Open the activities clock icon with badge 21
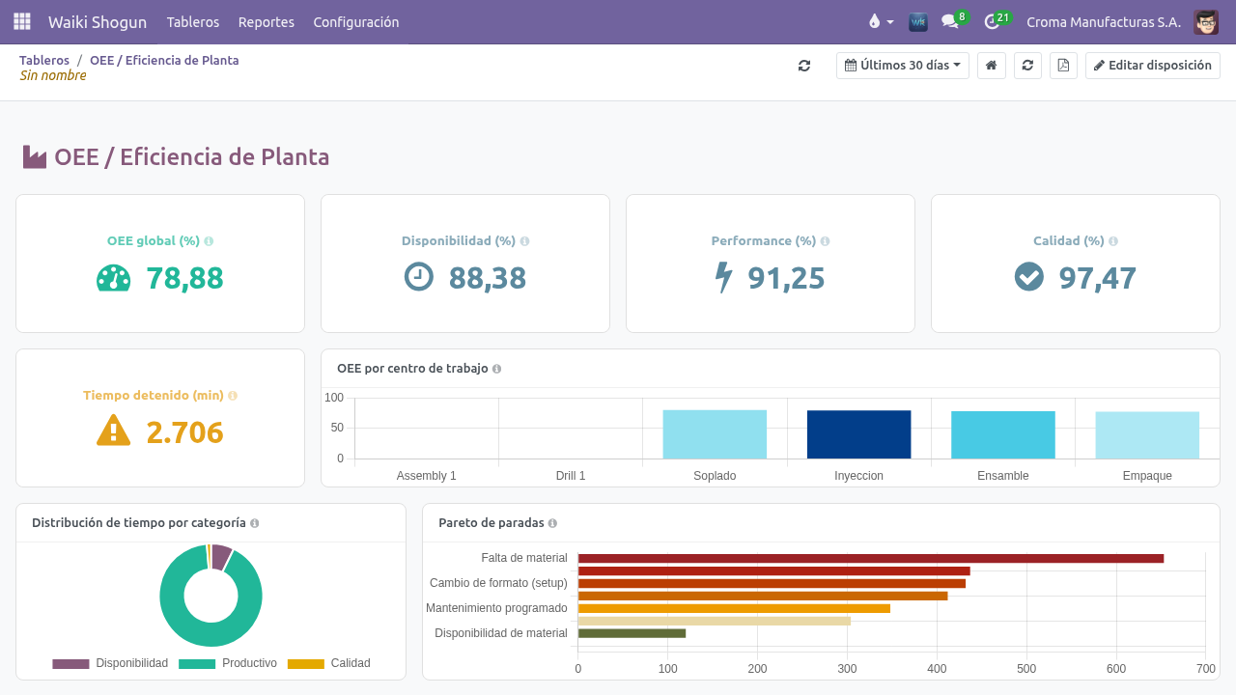1236x695 pixels. tap(996, 21)
